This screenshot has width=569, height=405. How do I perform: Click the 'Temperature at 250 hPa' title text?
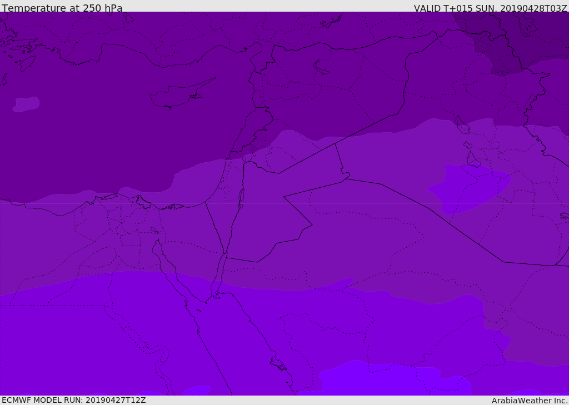(62, 8)
